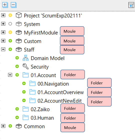135x140 pixels.
Task: Click the Expand All toolbar icon
Action: tap(5, 5)
